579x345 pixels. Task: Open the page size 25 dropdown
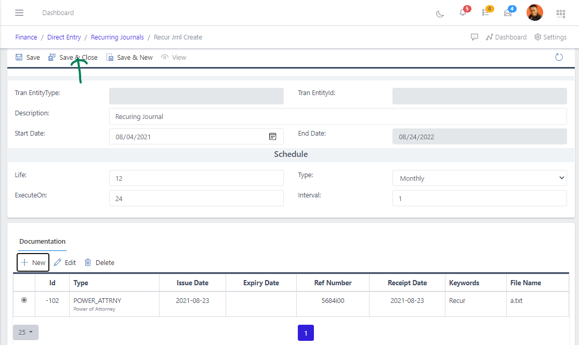point(25,333)
